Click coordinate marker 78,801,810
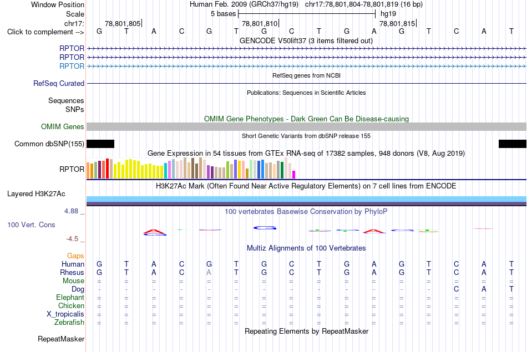527x352 pixels. (x=260, y=23)
